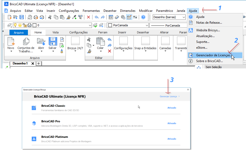
Task: Click the large Novo icon in ribbon
Action: 11,41
